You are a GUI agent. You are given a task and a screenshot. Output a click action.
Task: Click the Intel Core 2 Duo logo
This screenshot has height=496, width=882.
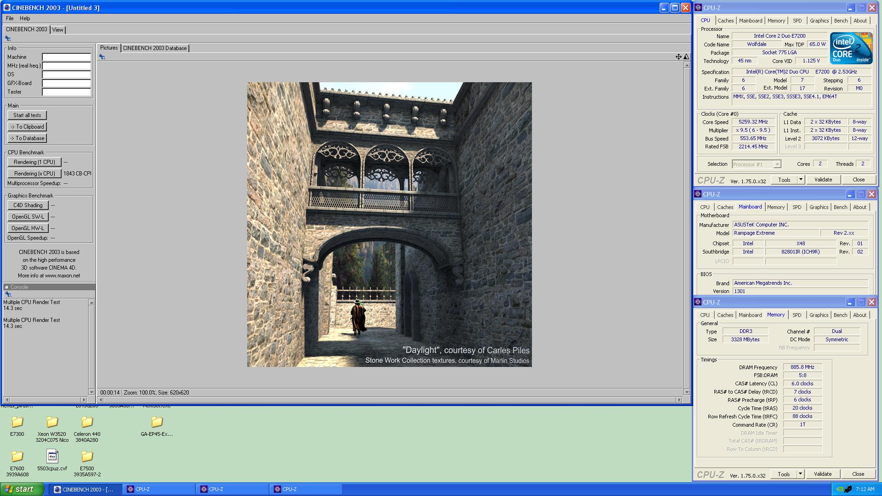(x=851, y=48)
